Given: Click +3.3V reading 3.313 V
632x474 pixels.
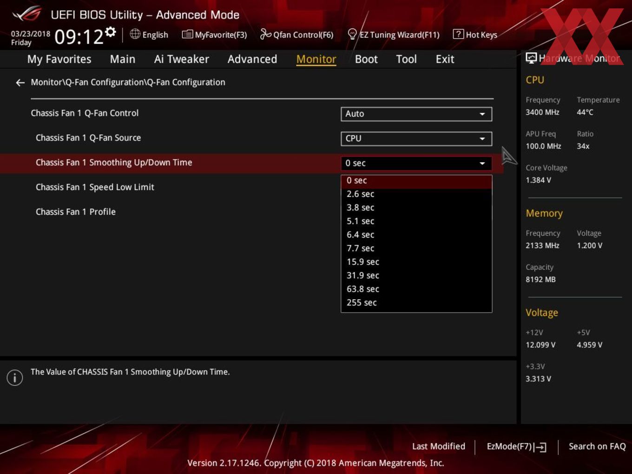Looking at the screenshot, I should point(538,379).
